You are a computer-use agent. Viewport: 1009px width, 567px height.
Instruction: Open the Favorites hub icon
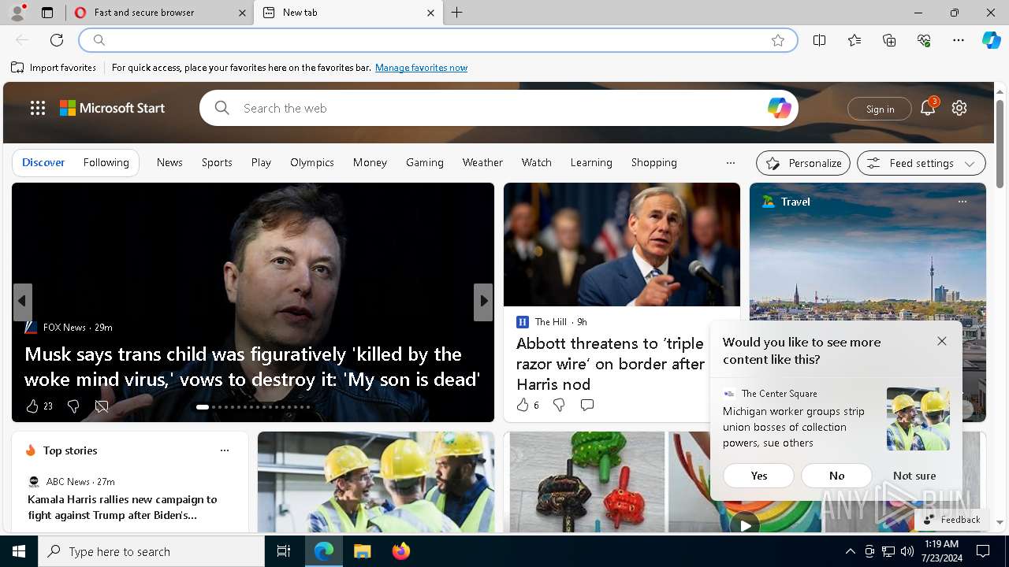[x=854, y=40]
